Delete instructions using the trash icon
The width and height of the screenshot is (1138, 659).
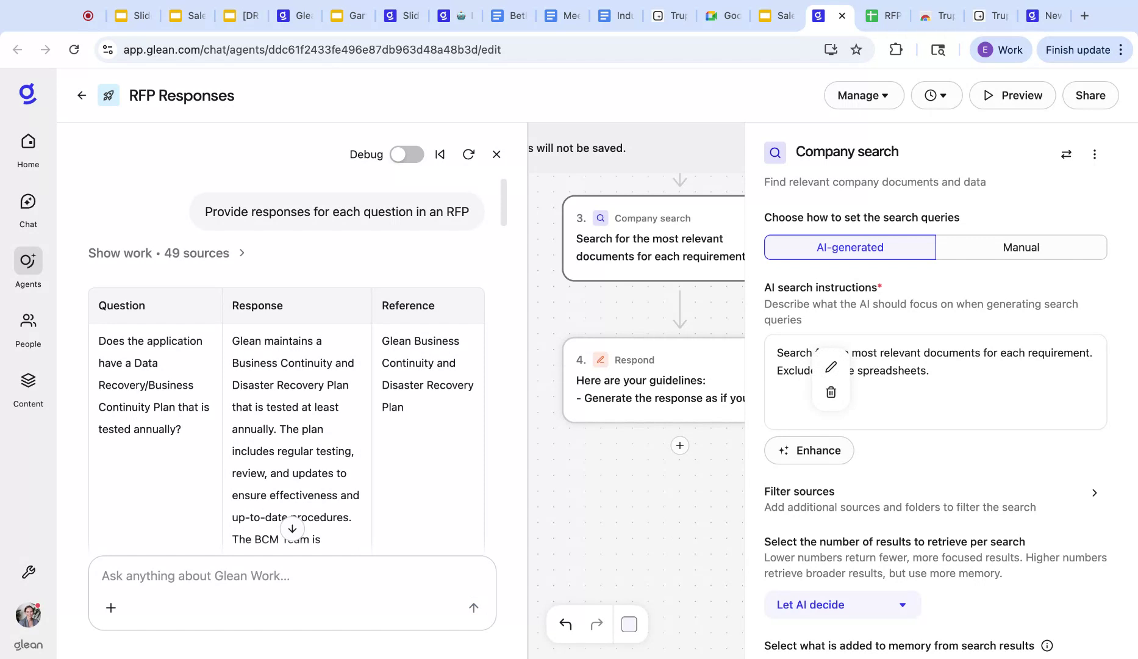pos(830,391)
